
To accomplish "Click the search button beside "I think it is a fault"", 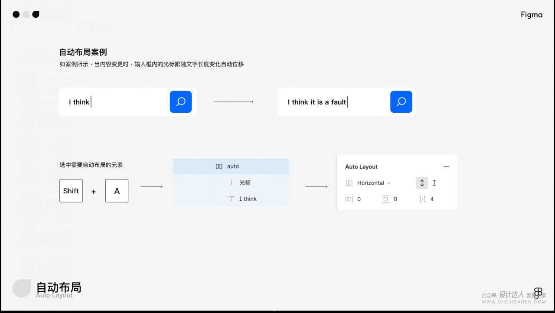I will coord(401,102).
